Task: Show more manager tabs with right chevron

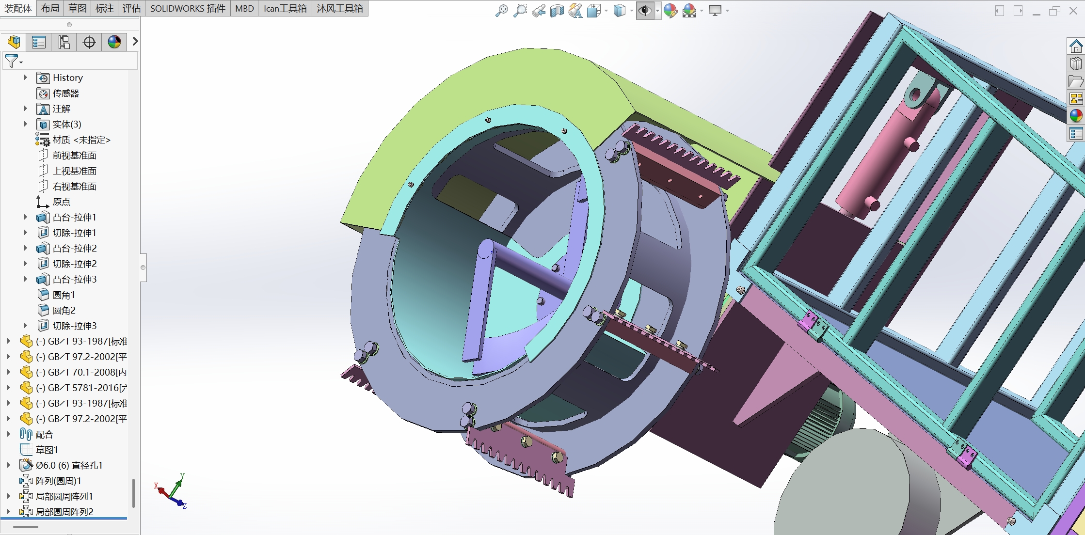Action: click(x=135, y=42)
